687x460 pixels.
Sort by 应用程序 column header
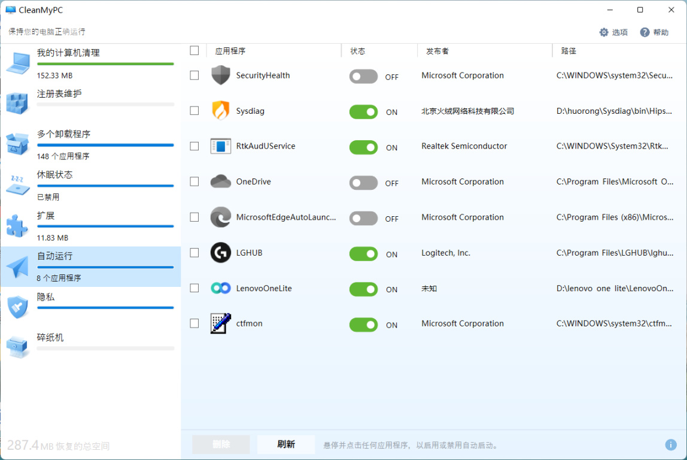[230, 51]
